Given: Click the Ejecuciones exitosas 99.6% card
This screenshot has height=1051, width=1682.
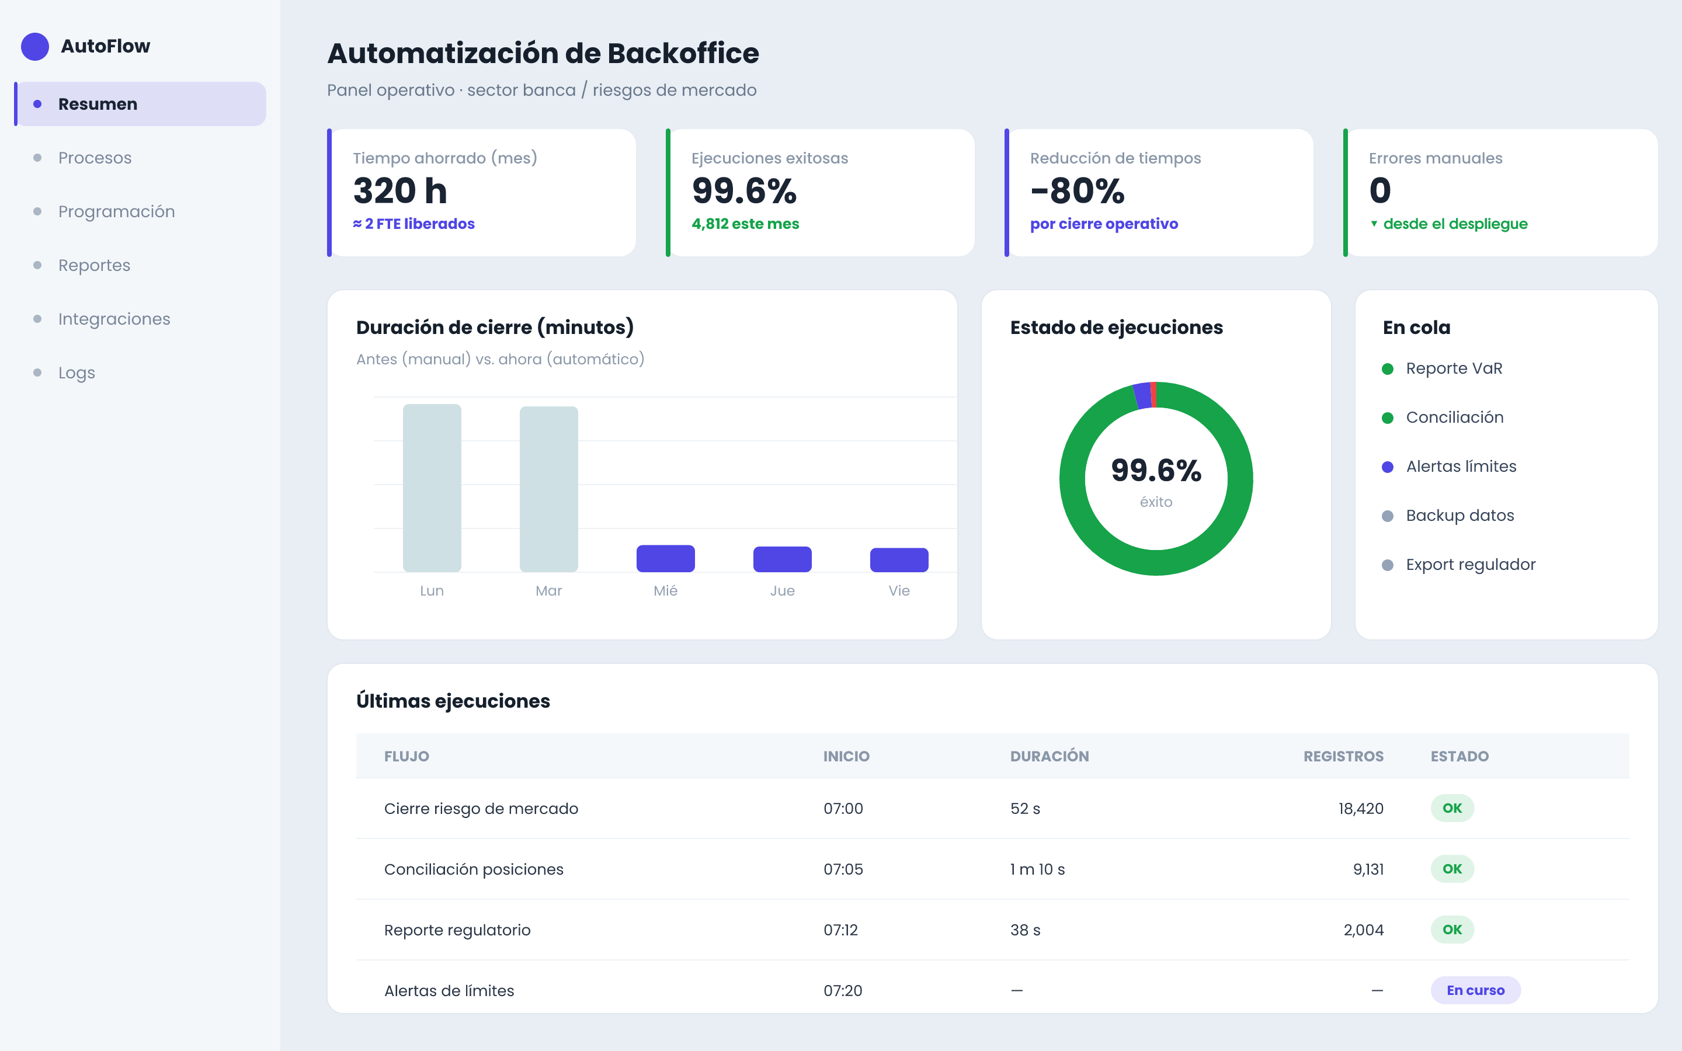Looking at the screenshot, I should pos(820,193).
